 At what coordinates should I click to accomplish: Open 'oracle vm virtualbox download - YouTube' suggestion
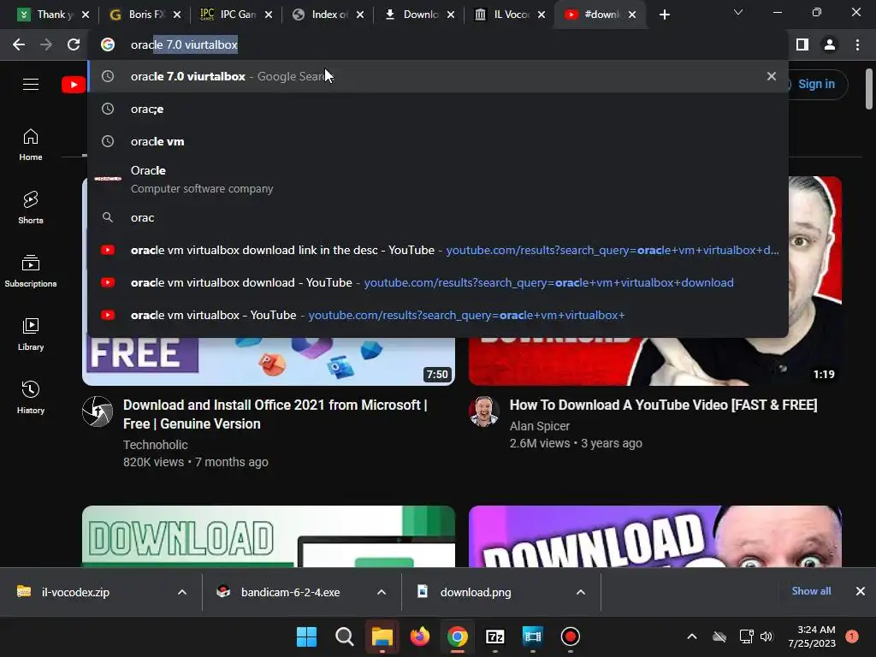click(x=438, y=282)
